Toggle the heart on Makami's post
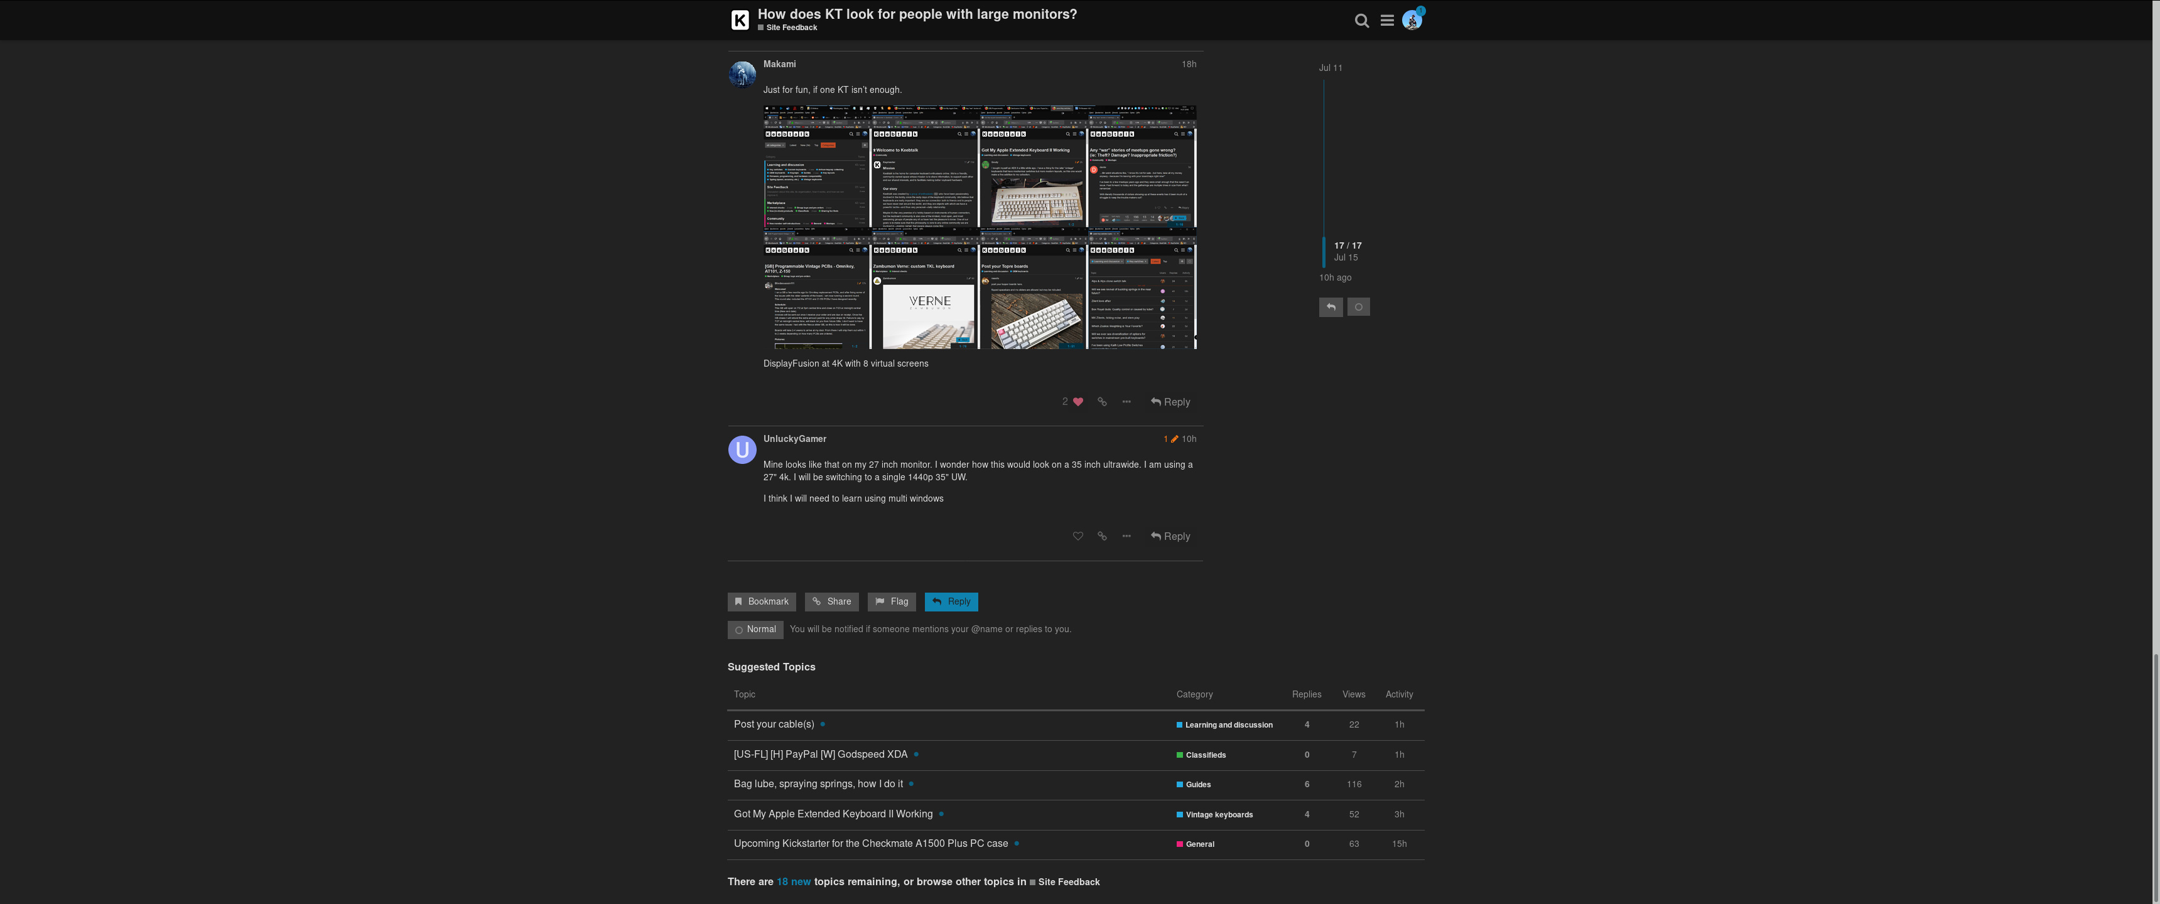Screen dimensions: 2160x904 pos(1077,402)
